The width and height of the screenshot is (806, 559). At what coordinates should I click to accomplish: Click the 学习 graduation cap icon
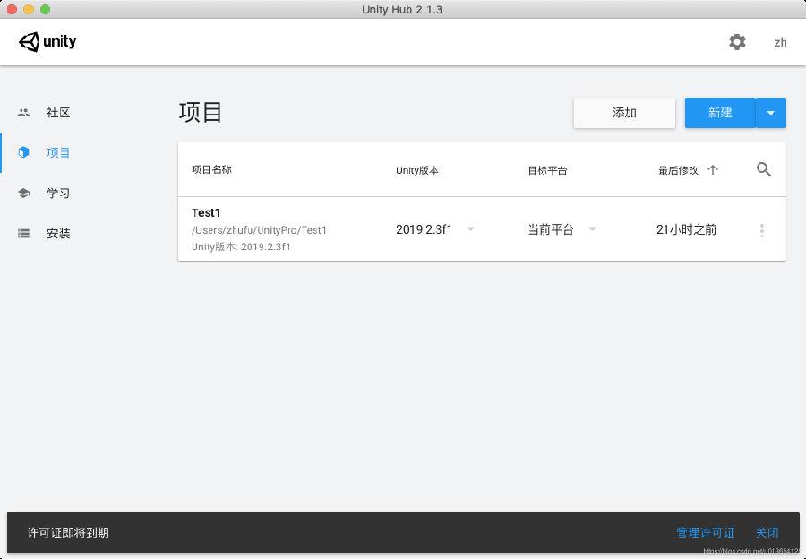tap(24, 193)
